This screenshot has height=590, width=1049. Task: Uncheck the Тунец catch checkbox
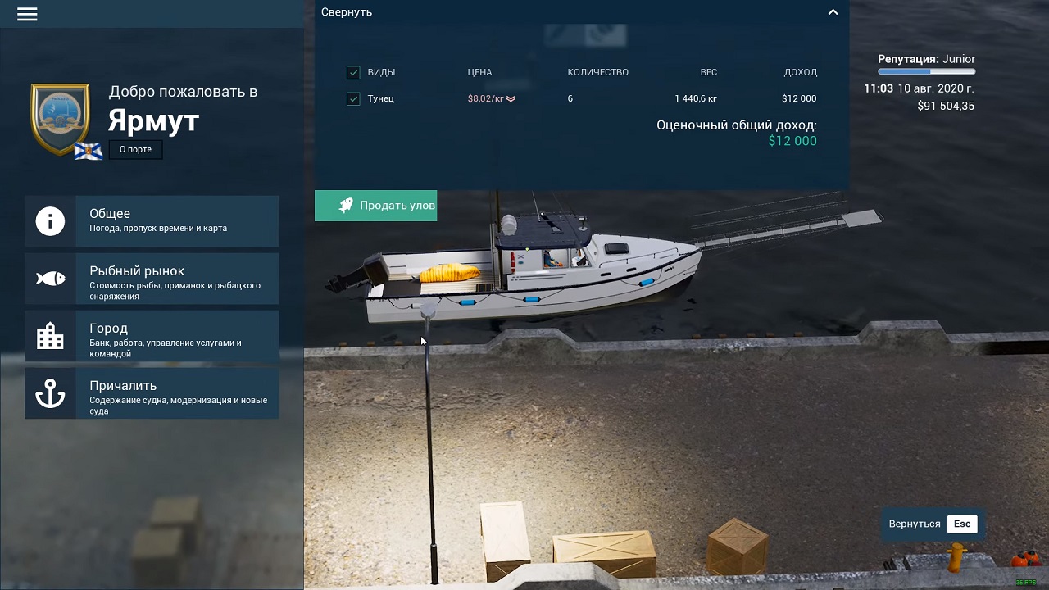point(353,98)
